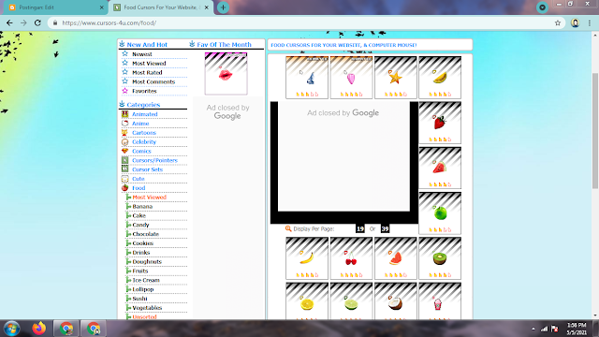Screen dimensions: 599x337
Task: Open the banana cursor thumbnail
Action: [307, 258]
